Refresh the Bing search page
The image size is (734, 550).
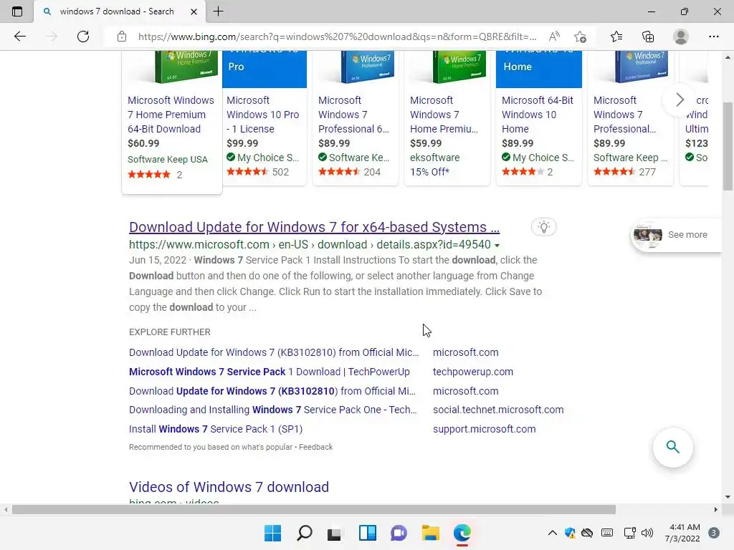click(83, 37)
